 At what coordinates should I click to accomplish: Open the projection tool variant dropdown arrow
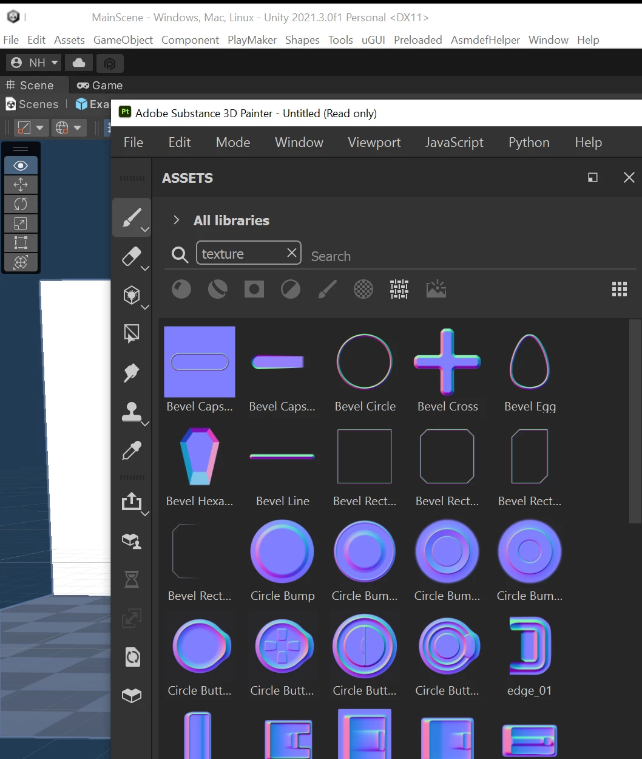pos(145,307)
